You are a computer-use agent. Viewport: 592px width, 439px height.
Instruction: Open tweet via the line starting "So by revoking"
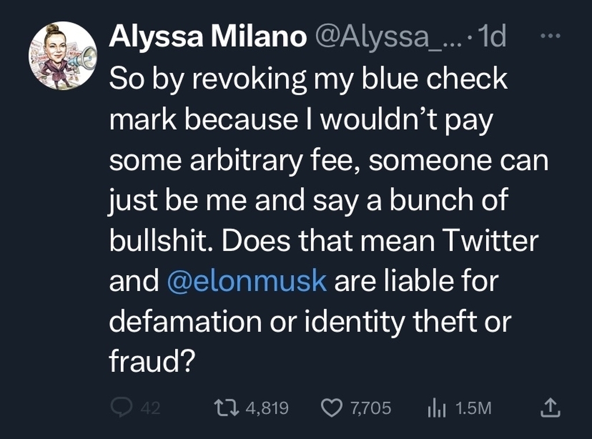tap(308, 79)
